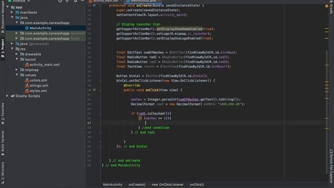Click new OnClickListener in the breadcrumb bar
Screen dimensions: 334x188
pyautogui.click(x=168, y=184)
